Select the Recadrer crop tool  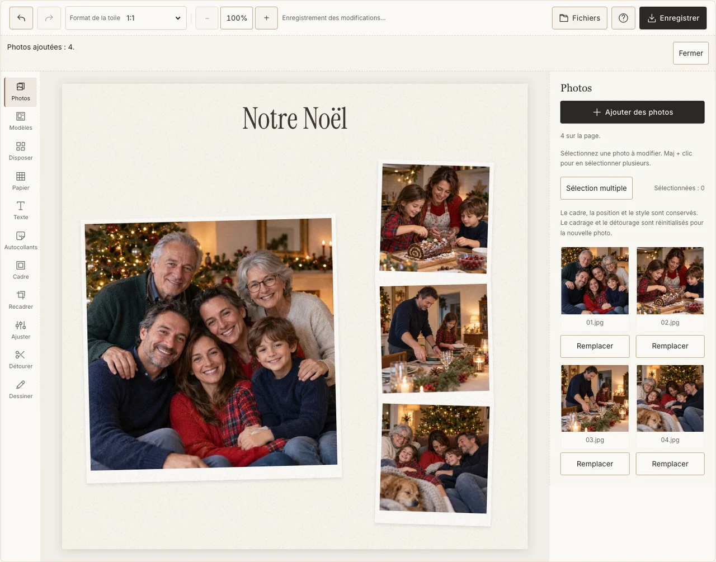[21, 300]
